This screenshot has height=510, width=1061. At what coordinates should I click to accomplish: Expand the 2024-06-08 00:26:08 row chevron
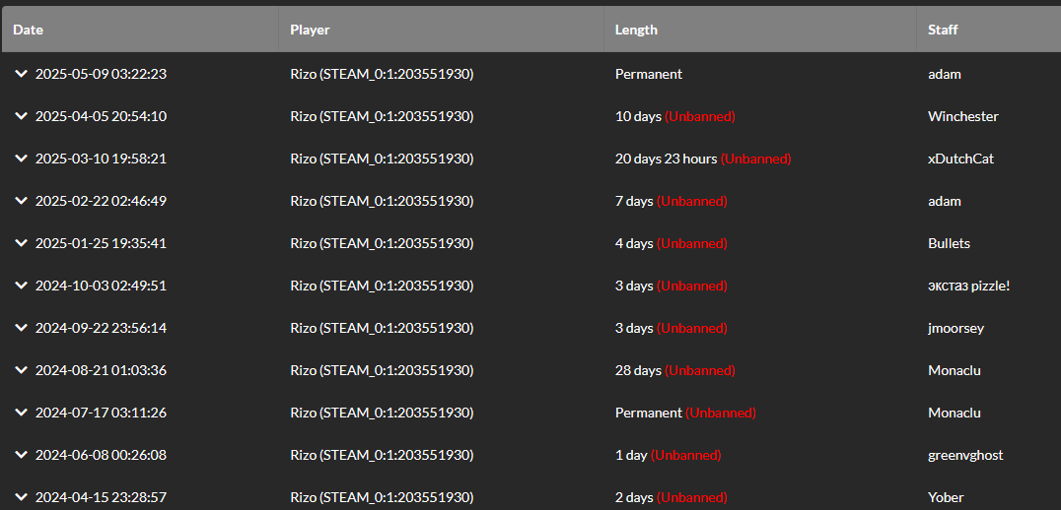tap(21, 455)
